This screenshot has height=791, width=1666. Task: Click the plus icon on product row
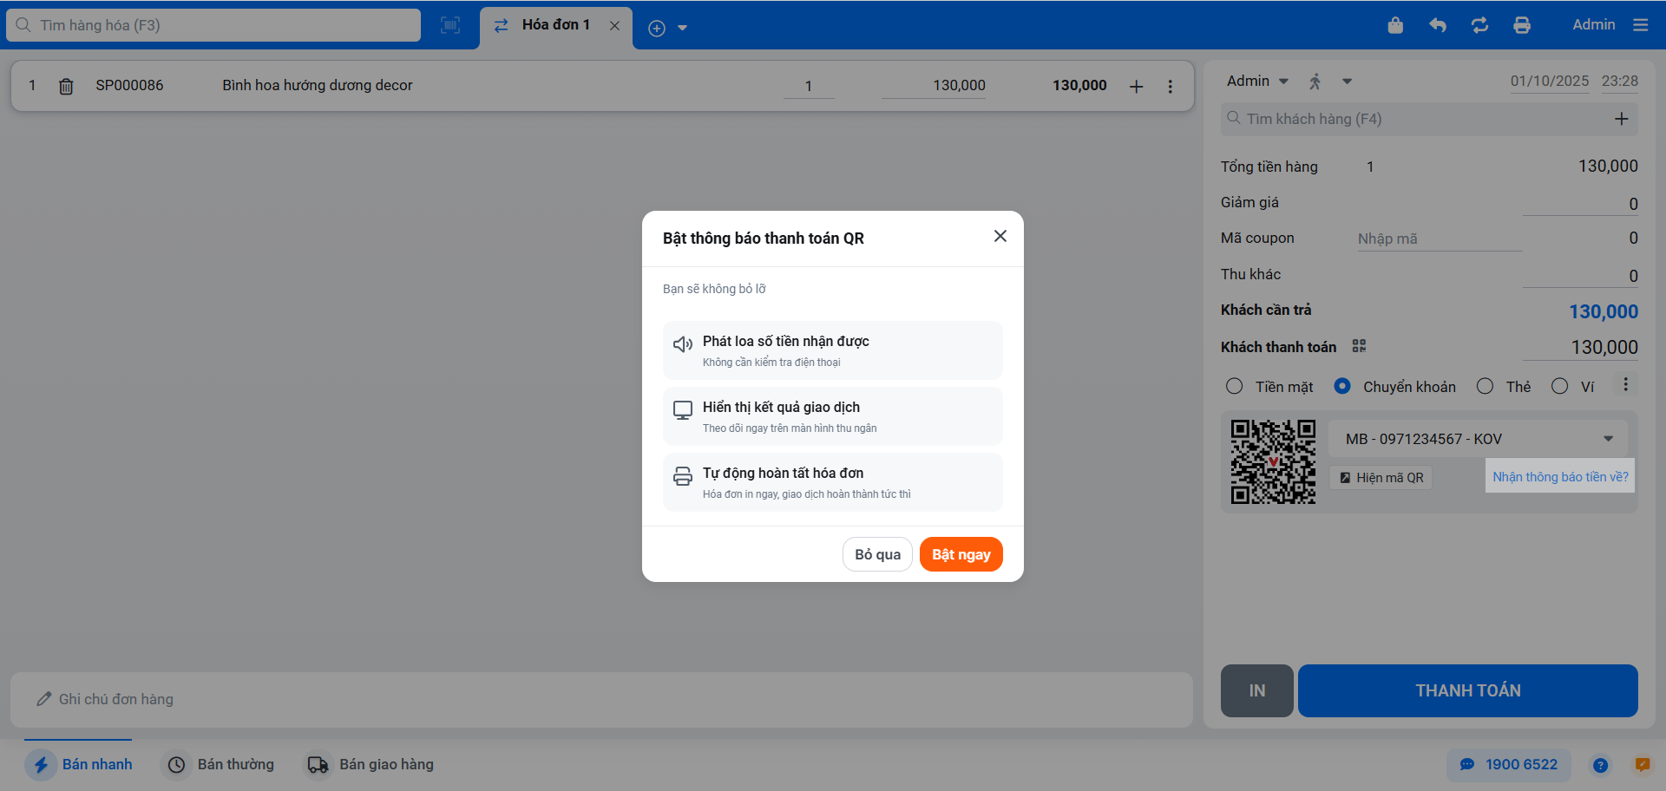click(x=1136, y=86)
